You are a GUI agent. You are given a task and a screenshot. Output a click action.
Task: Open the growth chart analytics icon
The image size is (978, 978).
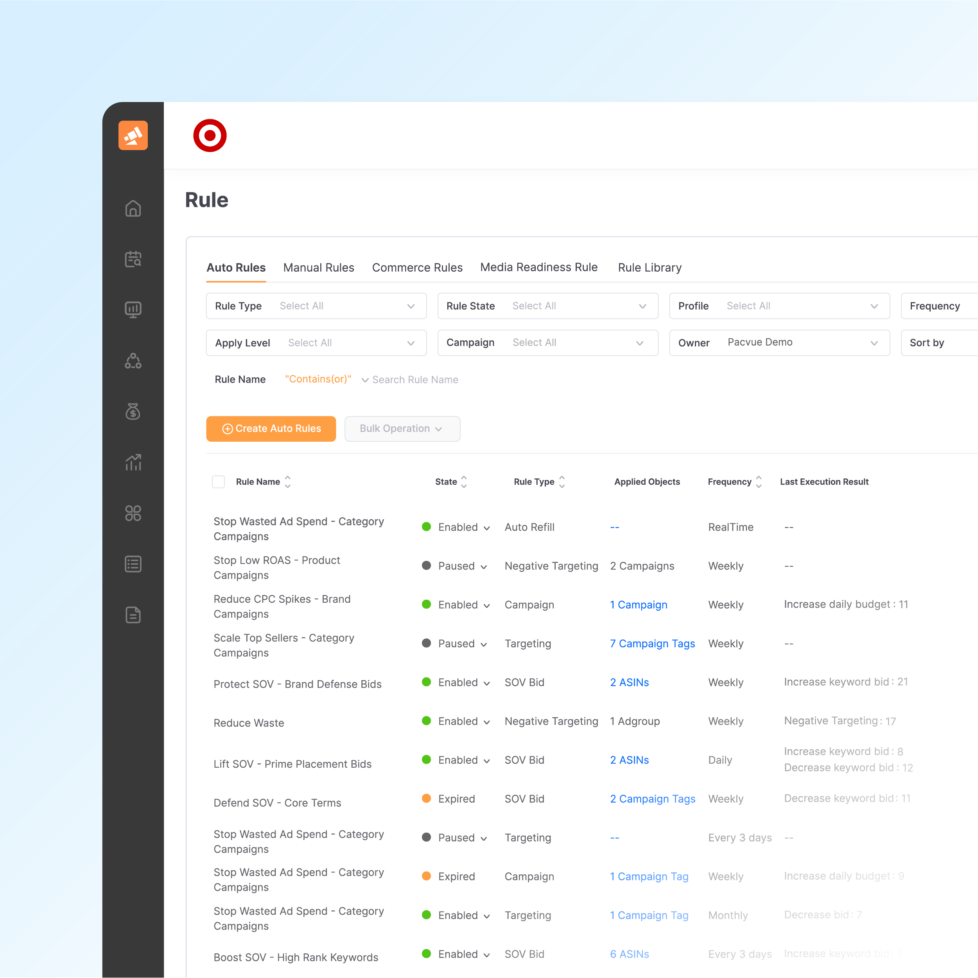coord(133,462)
